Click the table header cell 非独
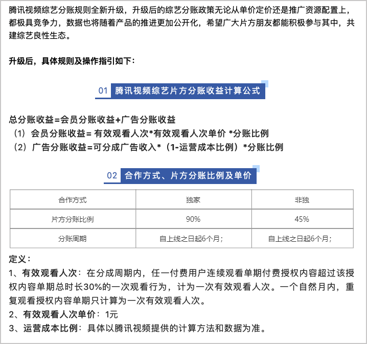Image resolution: width=367 pixels, height=344 pixels. [302, 200]
